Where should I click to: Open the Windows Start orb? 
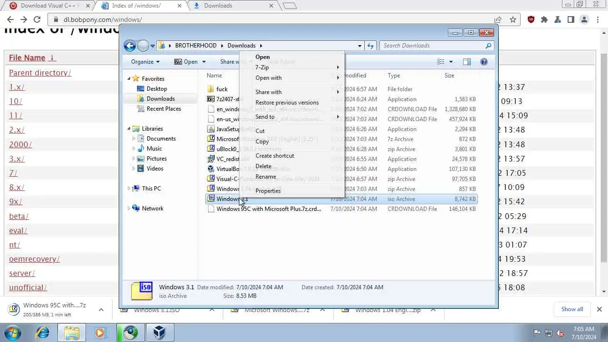pyautogui.click(x=13, y=332)
